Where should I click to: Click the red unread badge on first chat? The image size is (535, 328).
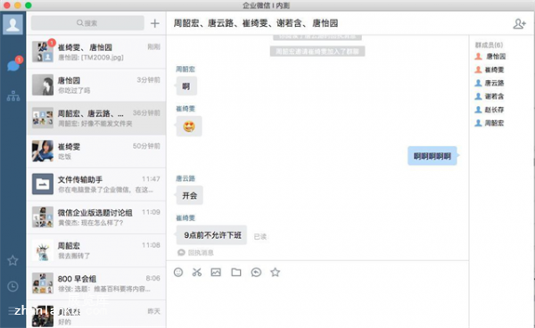pyautogui.click(x=52, y=43)
